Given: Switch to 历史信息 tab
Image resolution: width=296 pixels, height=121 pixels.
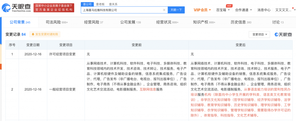Looking at the screenshot, I should click(x=241, y=22).
